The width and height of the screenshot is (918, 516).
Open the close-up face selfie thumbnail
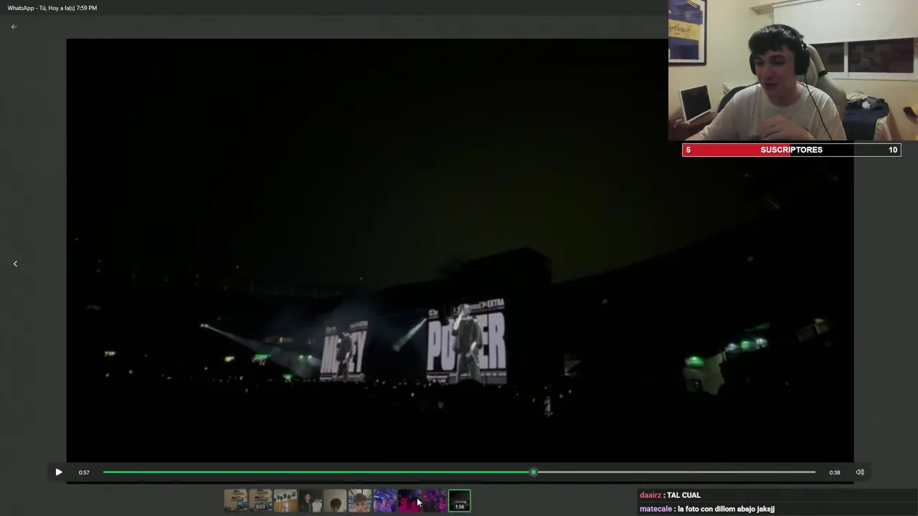[x=360, y=500]
